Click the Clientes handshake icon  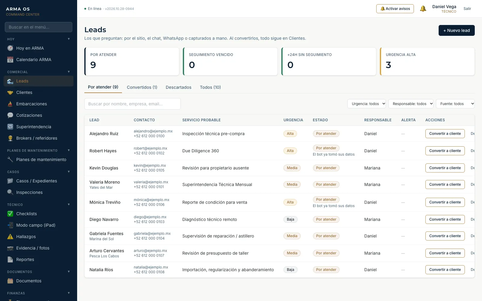(x=10, y=92)
